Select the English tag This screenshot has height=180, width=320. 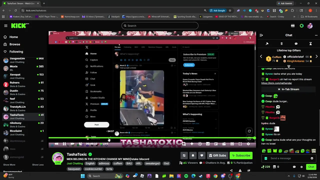[90, 163]
